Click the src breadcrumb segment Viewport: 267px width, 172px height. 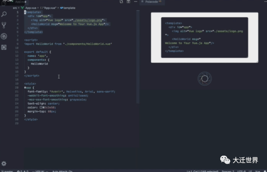(x=15, y=8)
